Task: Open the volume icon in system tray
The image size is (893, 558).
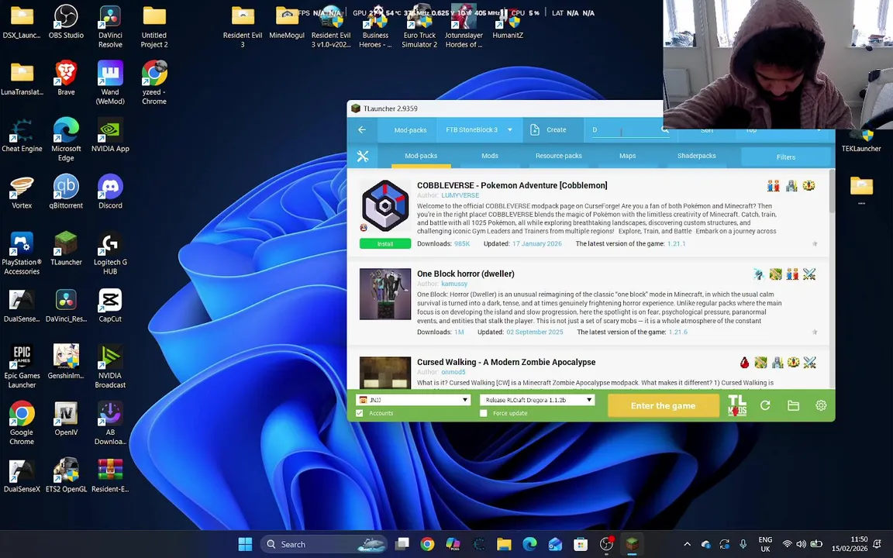Action: point(802,544)
